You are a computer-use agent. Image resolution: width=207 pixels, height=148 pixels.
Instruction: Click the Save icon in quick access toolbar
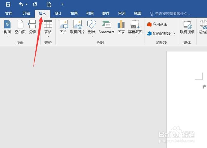point(8,4)
